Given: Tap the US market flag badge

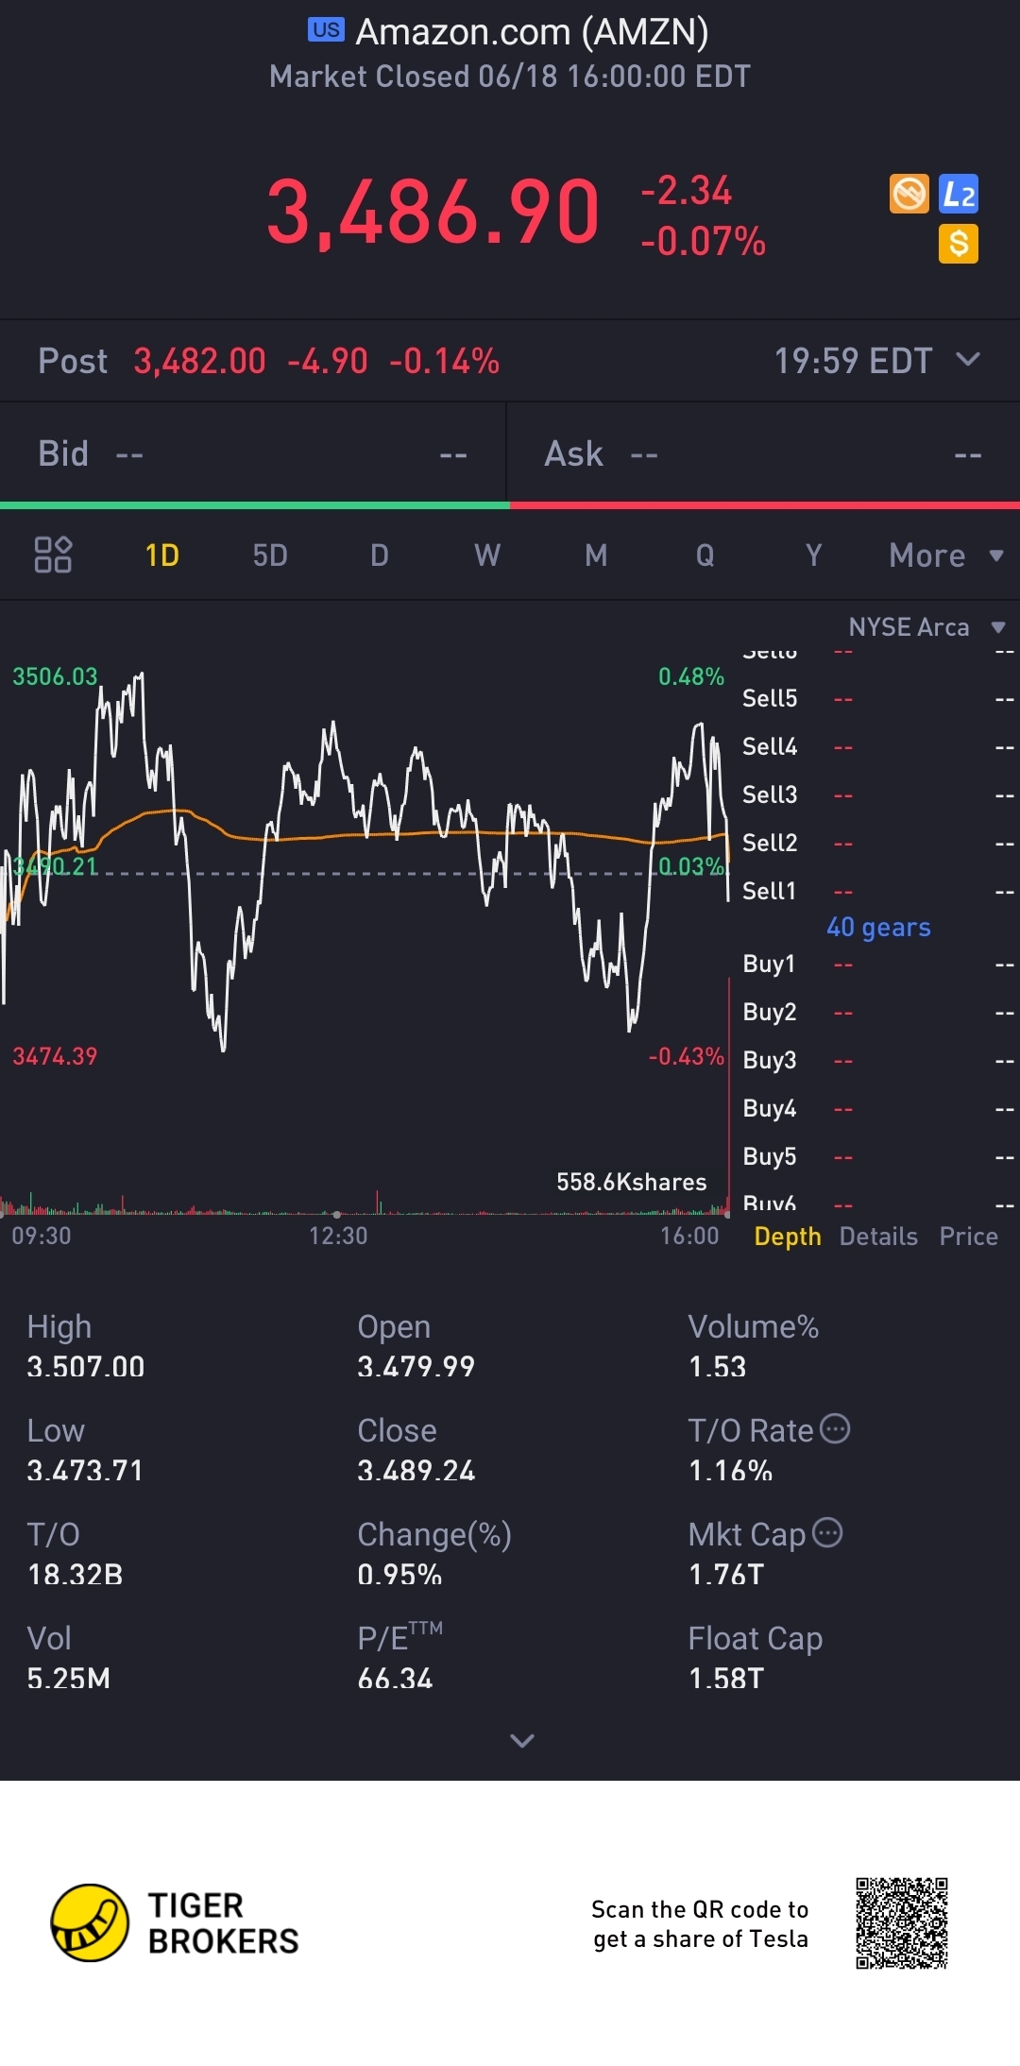Looking at the screenshot, I should point(326,29).
